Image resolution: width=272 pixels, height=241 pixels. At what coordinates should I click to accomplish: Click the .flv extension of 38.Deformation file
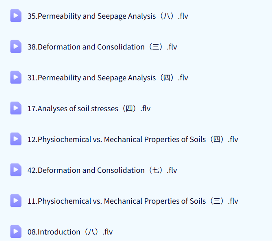pyautogui.click(x=171, y=47)
